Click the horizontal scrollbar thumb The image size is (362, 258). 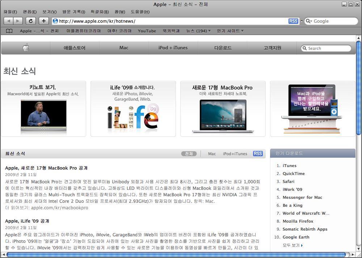(x=176, y=254)
